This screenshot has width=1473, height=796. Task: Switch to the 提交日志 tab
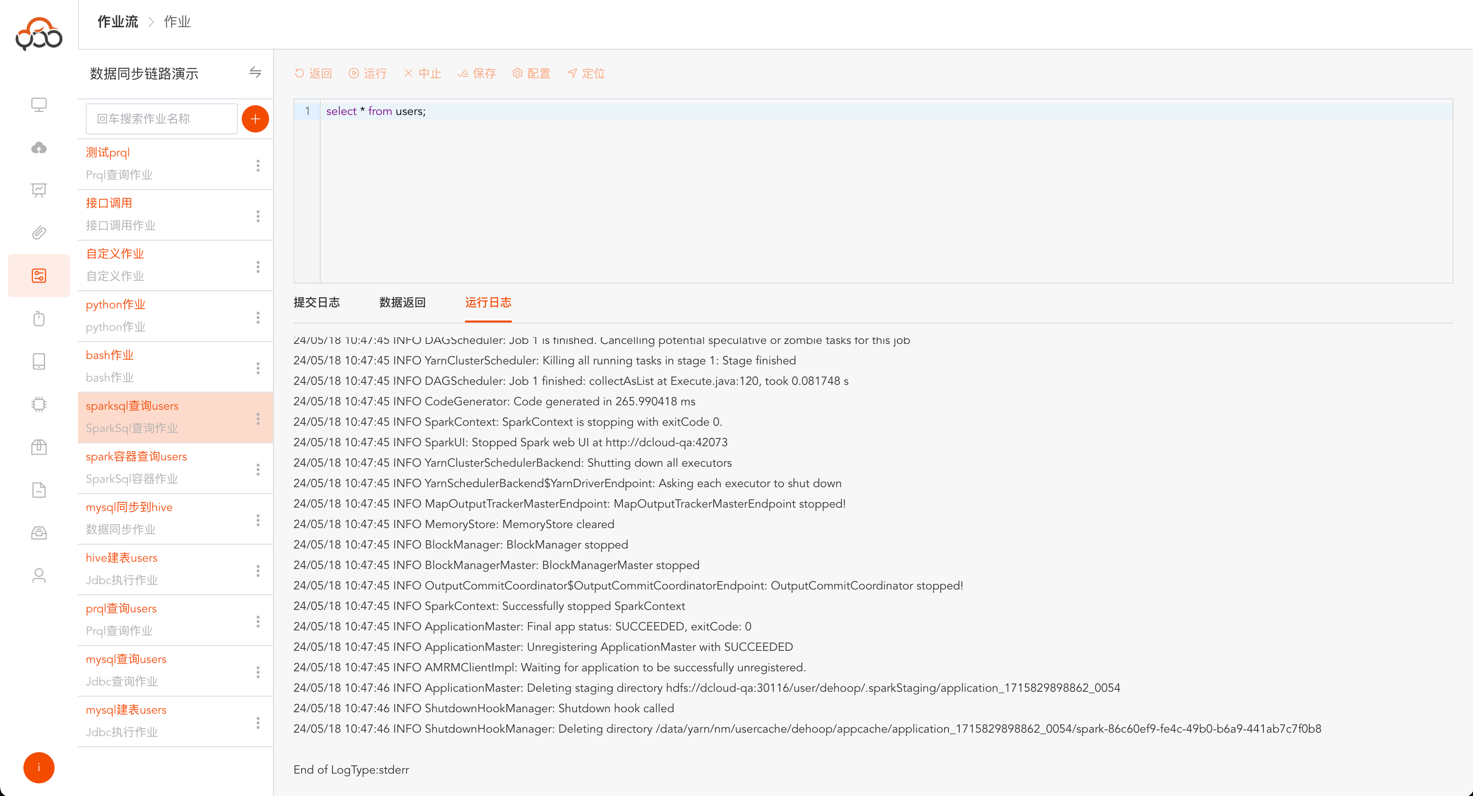coord(316,303)
